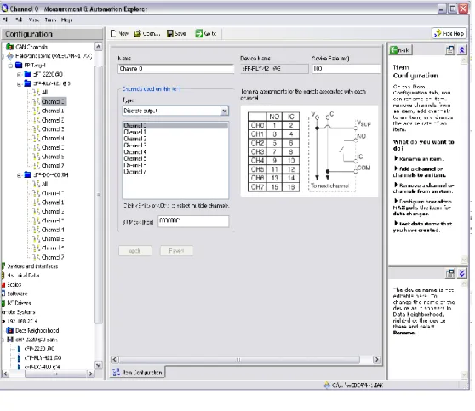Click the cFP-2220 @0 folder icon under FP Target
The width and height of the screenshot is (475, 411).
click(27, 74)
